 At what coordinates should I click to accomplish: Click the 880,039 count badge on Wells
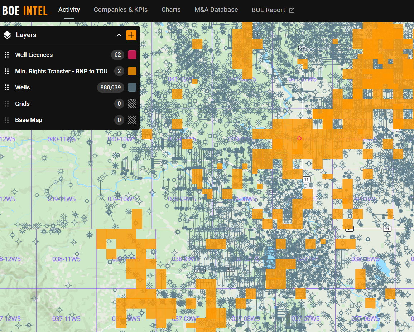[x=111, y=87]
